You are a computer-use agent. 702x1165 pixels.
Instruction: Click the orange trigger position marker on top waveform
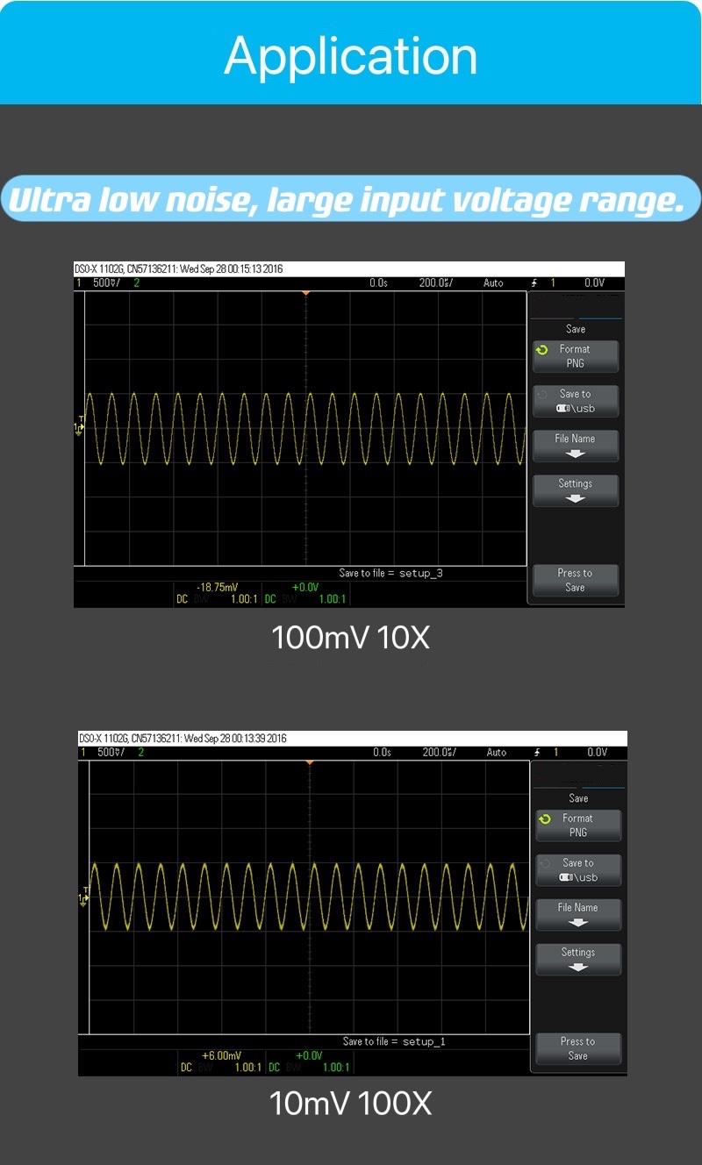point(305,292)
